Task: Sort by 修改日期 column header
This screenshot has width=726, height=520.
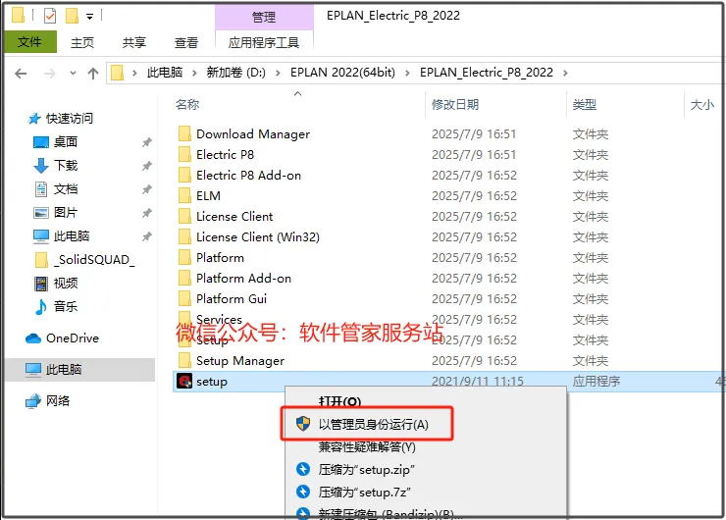Action: [455, 105]
